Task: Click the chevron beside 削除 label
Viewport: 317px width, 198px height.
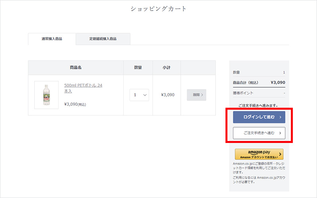Action: [202, 95]
